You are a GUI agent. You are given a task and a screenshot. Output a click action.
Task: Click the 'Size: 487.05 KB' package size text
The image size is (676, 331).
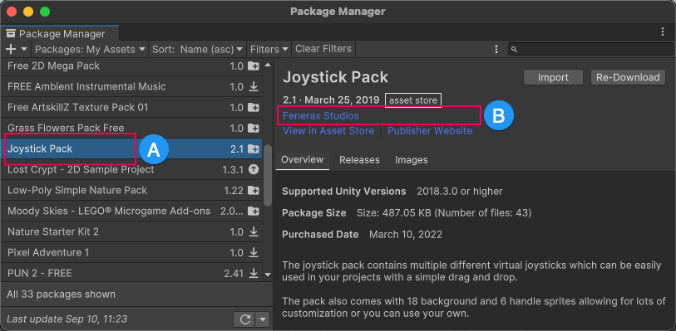pos(444,212)
